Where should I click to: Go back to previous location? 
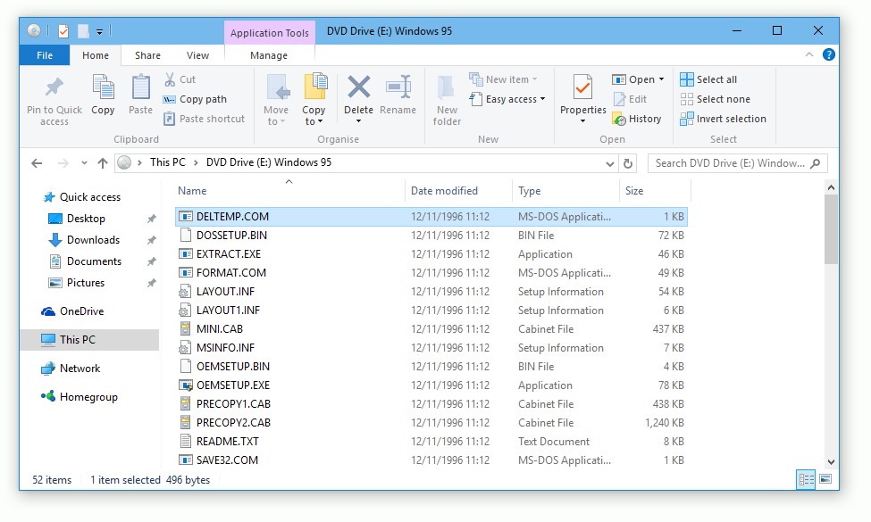pos(37,163)
